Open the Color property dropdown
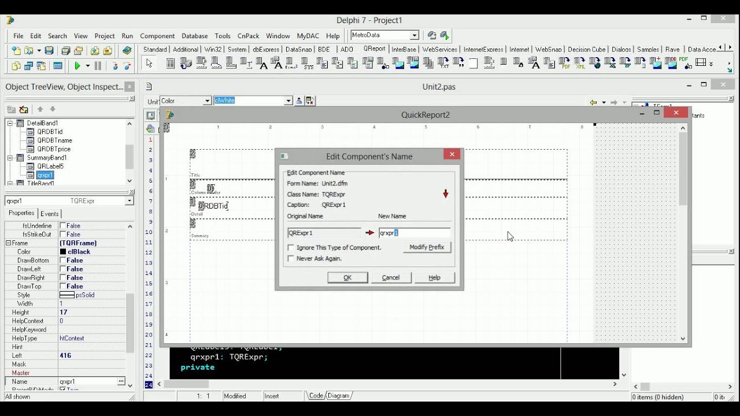Screen dimensions: 740x416 (x=207, y=101)
